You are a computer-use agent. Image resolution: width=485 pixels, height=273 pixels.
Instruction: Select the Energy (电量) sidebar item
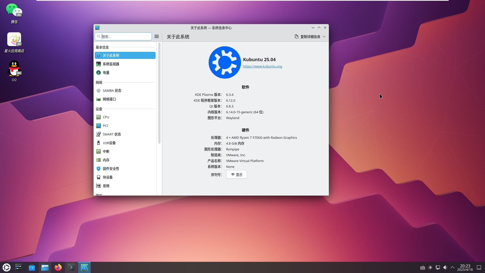pyautogui.click(x=106, y=73)
